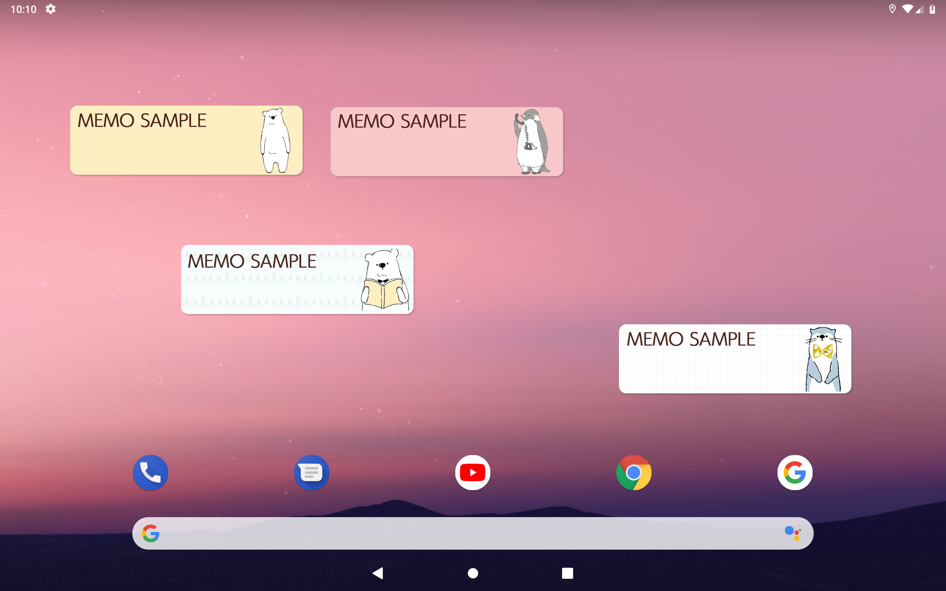Launch the Messages app

[311, 472]
